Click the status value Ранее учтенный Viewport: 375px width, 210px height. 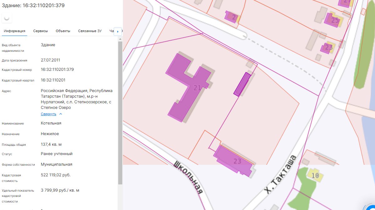tap(57, 154)
